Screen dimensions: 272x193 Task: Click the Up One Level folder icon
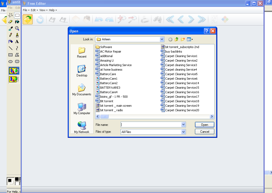(x=176, y=39)
